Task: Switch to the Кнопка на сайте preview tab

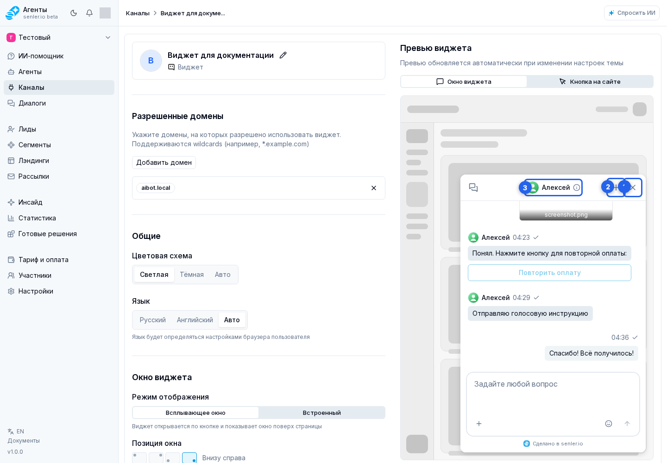Action: pos(590,81)
